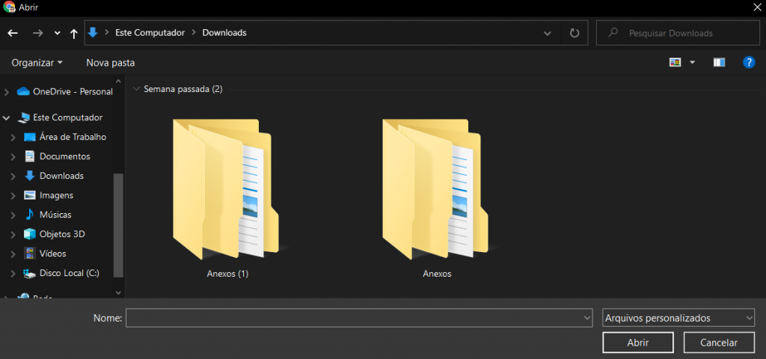The image size is (766, 359).
Task: Expand Área de Trabalho tree node
Action: click(13, 138)
